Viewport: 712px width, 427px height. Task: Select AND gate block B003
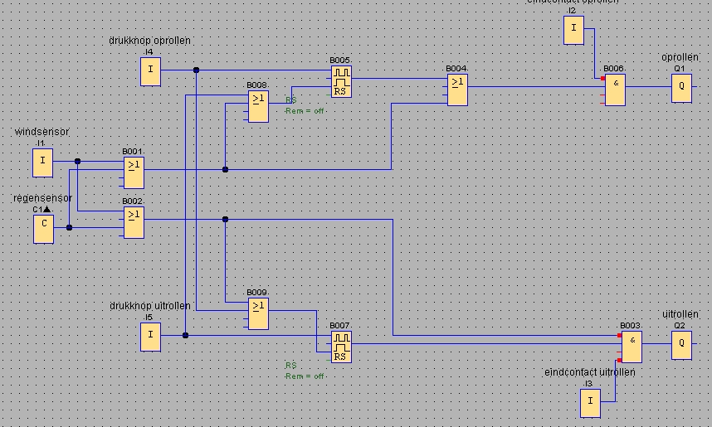(632, 347)
